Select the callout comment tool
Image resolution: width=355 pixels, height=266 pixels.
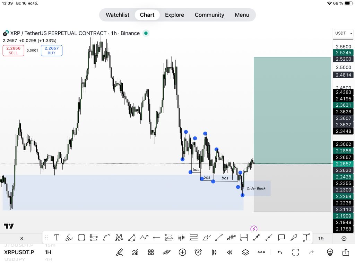[x=282, y=238]
